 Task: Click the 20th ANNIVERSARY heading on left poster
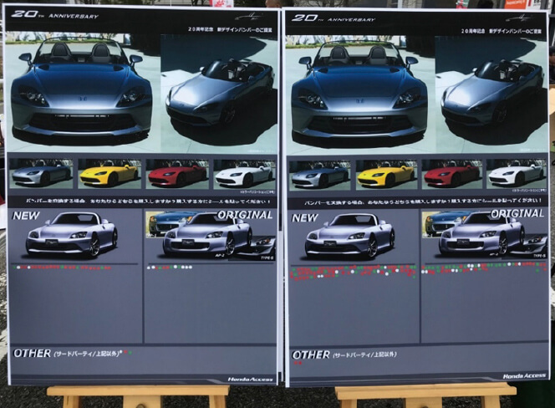pos(54,15)
